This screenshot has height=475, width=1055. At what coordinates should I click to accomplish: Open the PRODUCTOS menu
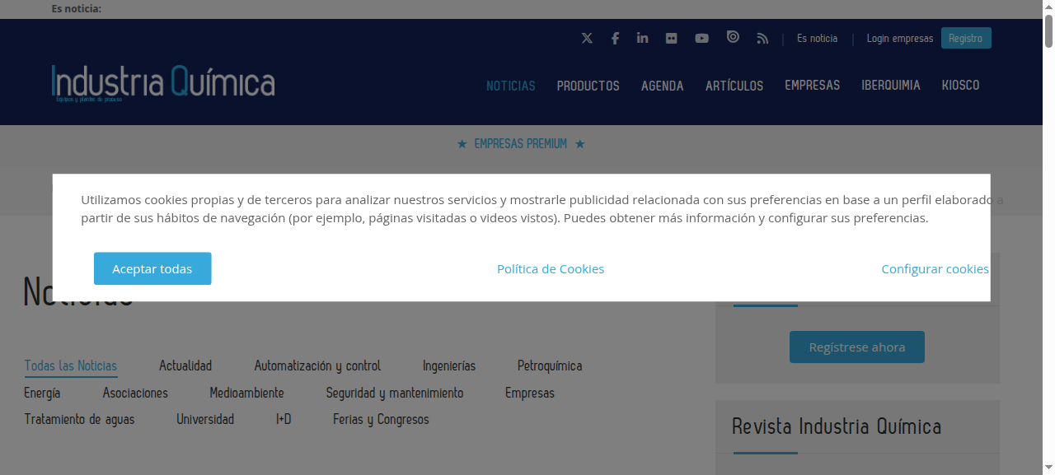[588, 86]
